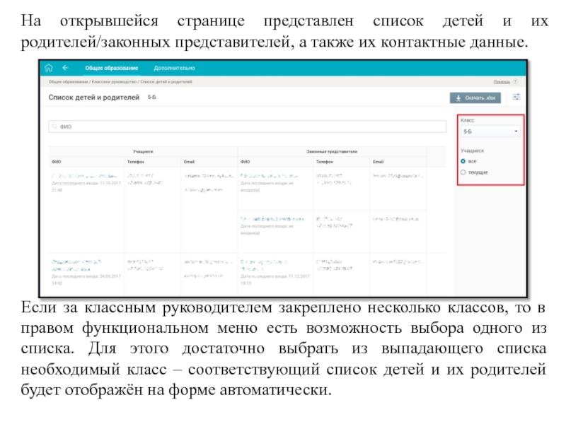The width and height of the screenshot is (566, 424).
Task: Select the 'текущие' radio button
Action: coord(463,172)
